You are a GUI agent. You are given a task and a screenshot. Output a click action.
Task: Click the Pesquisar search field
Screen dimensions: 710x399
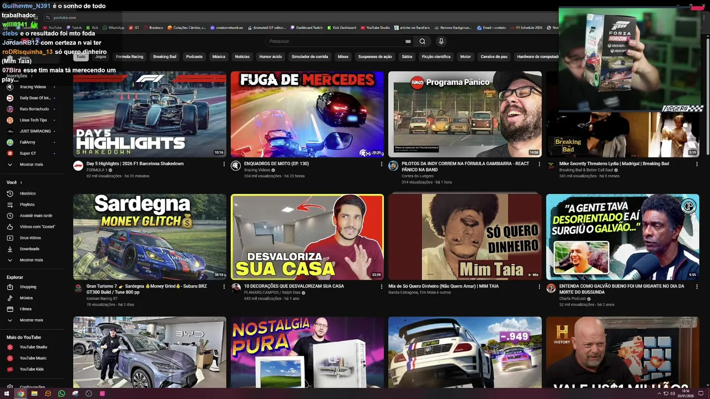point(337,41)
